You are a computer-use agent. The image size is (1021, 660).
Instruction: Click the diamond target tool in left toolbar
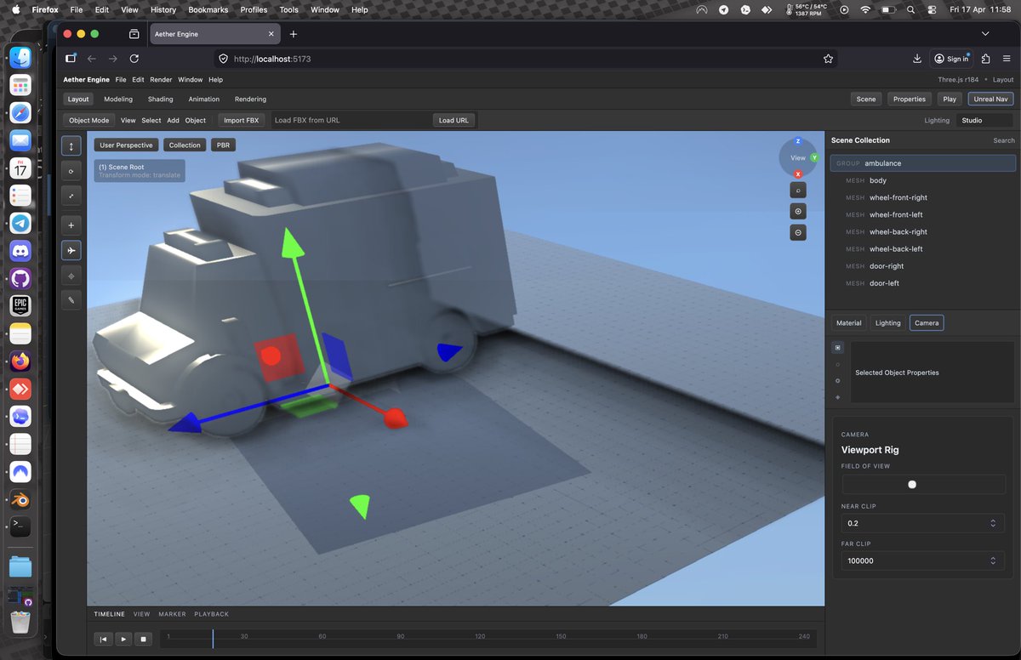coord(71,276)
